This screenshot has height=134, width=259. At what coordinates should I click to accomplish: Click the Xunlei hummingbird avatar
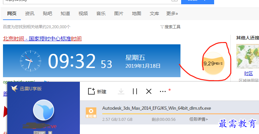(44, 110)
